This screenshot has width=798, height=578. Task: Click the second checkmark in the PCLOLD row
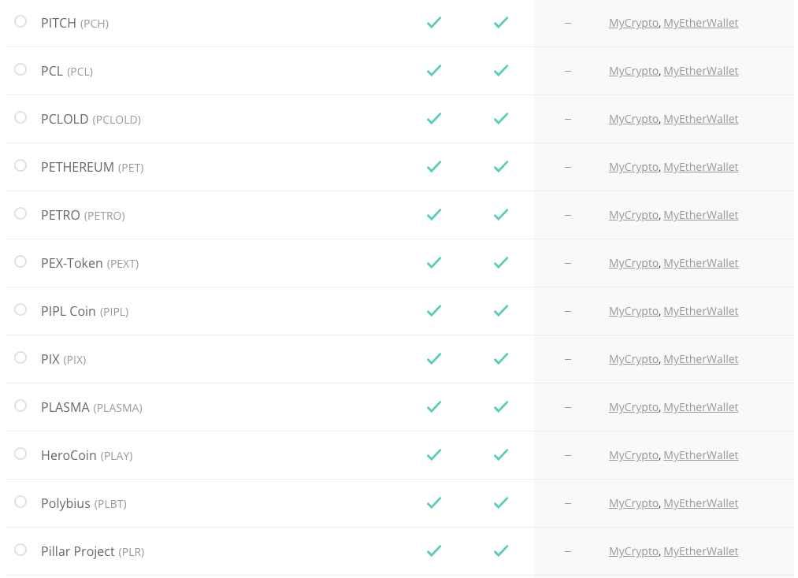click(x=501, y=119)
